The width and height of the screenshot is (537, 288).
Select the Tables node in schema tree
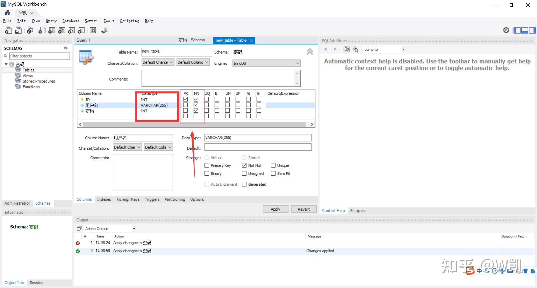pyautogui.click(x=29, y=70)
